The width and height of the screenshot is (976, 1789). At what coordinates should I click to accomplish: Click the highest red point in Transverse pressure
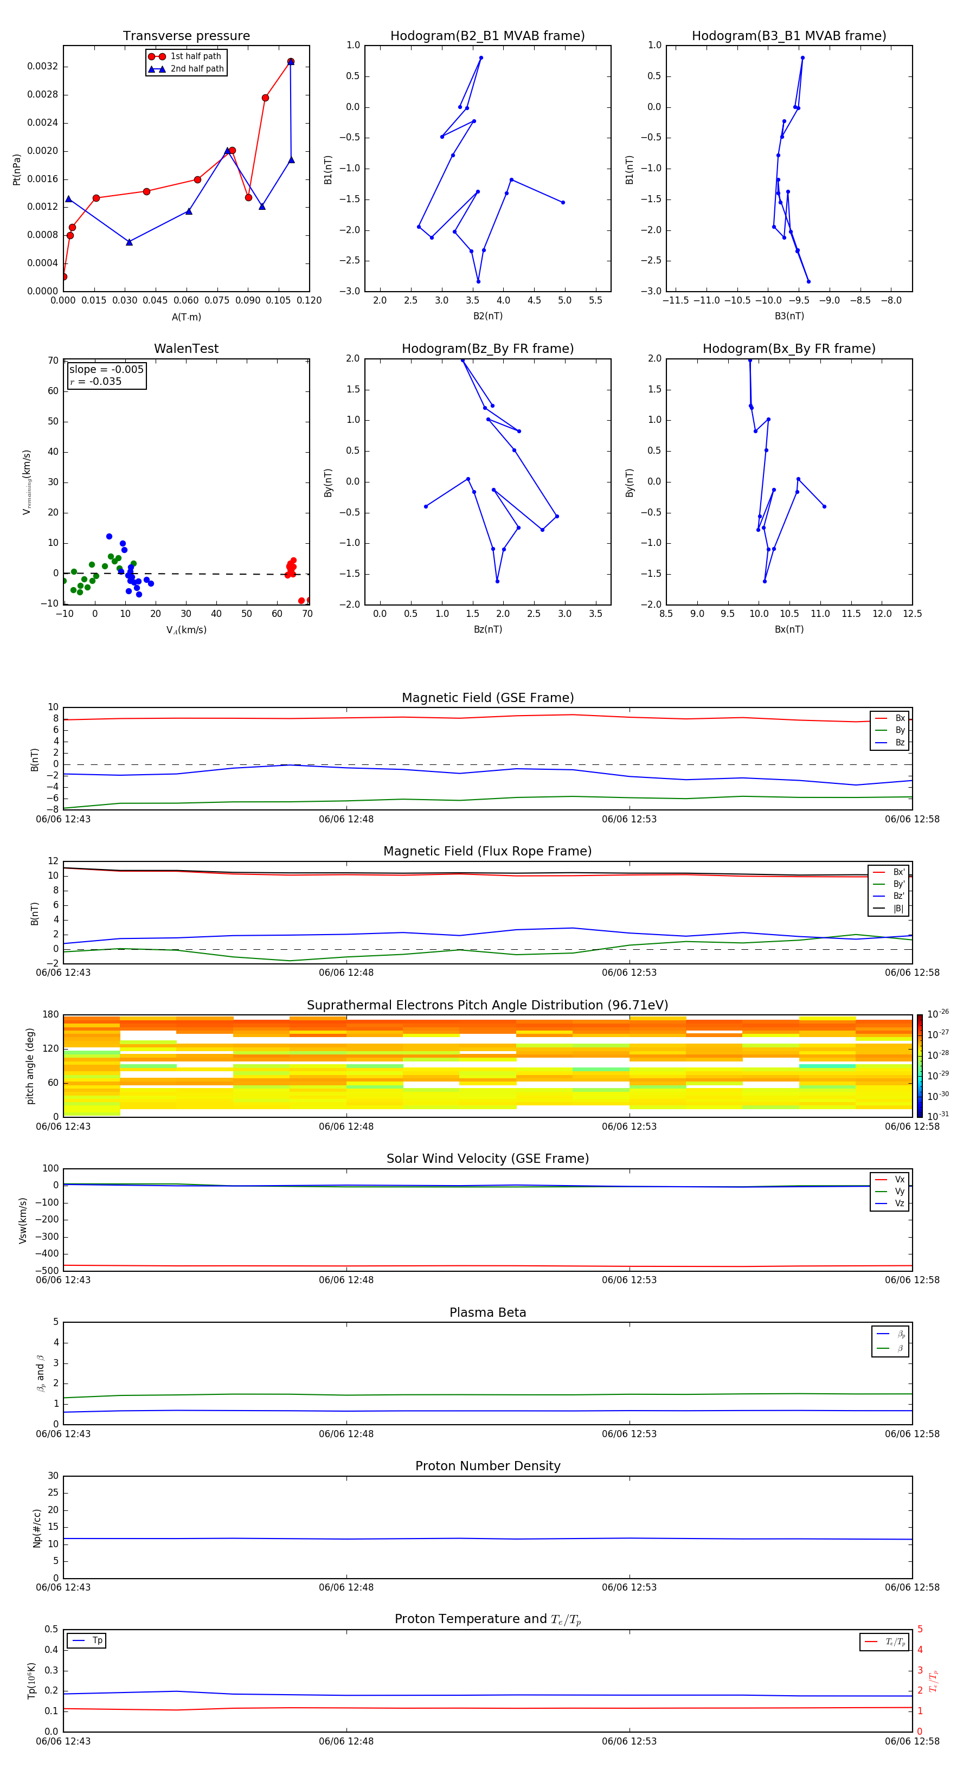coord(291,62)
